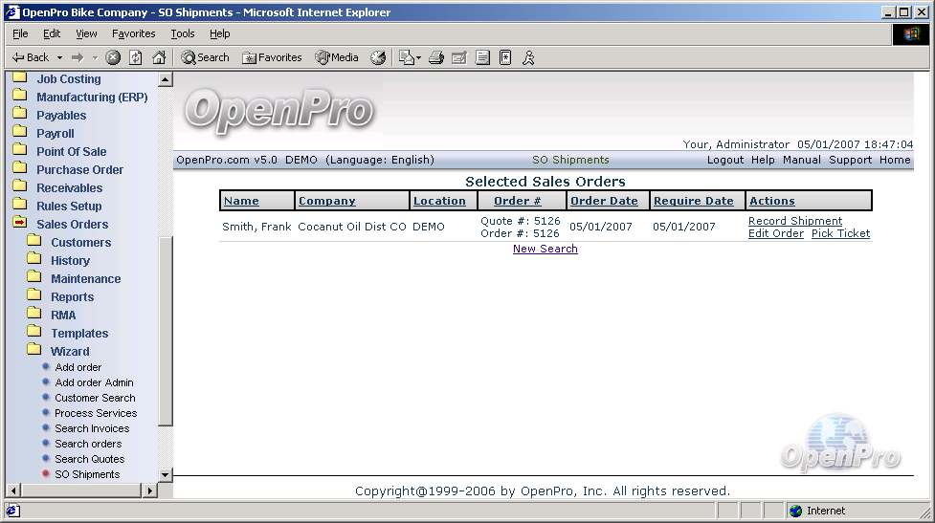Click the Refresh page icon

point(136,57)
